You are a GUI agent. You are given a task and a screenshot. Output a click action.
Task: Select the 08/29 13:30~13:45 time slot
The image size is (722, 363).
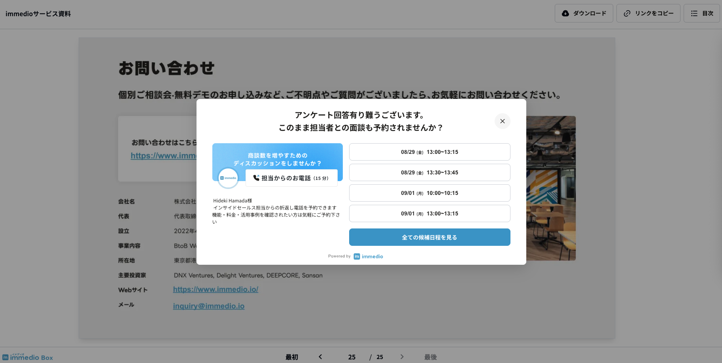[429, 172]
